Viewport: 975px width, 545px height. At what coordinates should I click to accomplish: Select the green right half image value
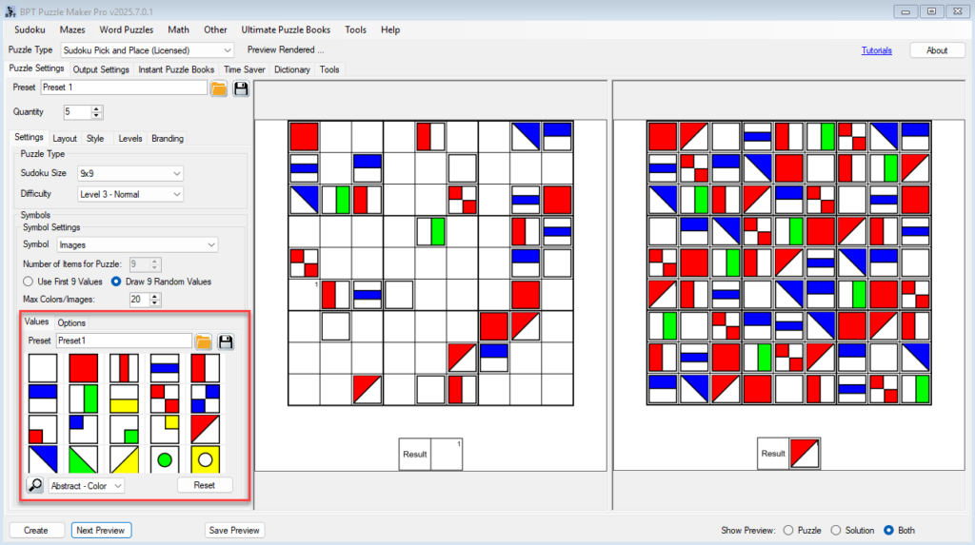pyautogui.click(x=84, y=399)
